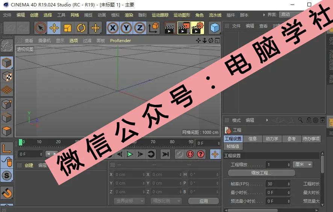The image size is (333, 212).
Task: Switch to Edges mode
Action: tap(7, 118)
